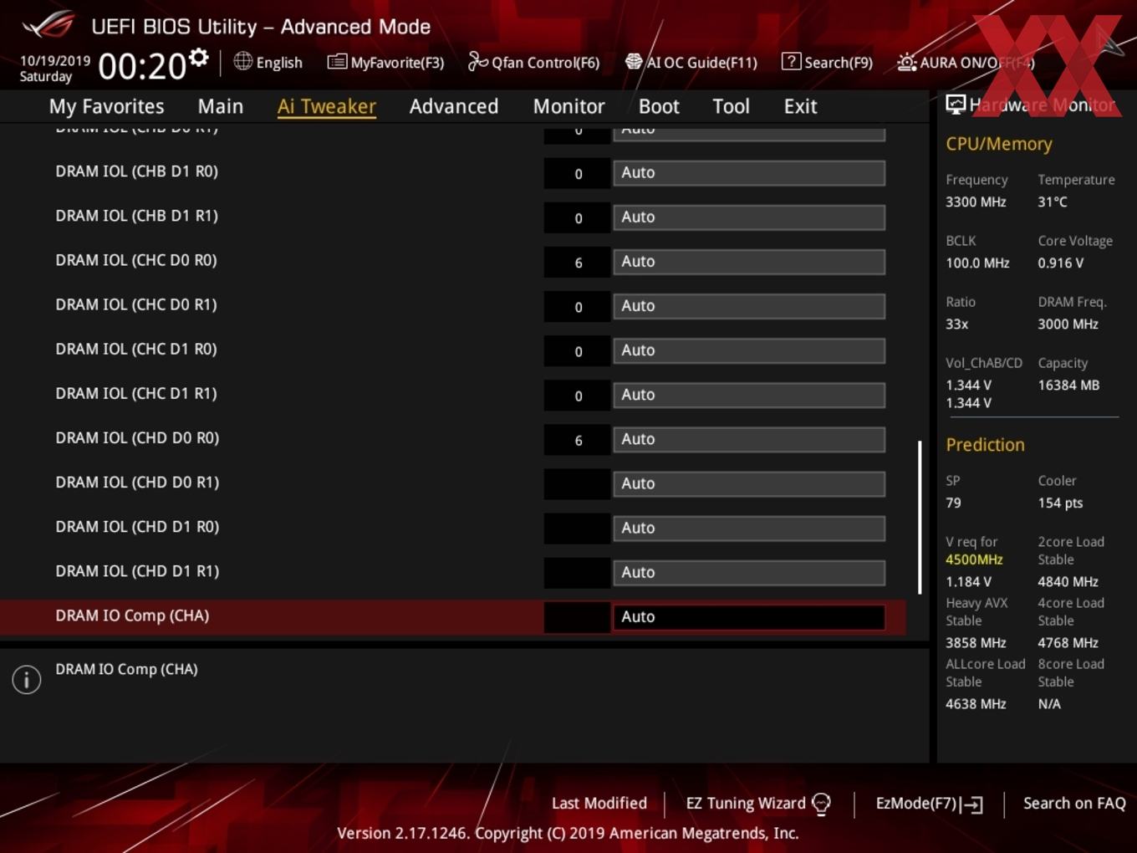Viewport: 1137px width, 853px height.
Task: Click the yellow 4500MHz prediction value
Action: coord(974,559)
